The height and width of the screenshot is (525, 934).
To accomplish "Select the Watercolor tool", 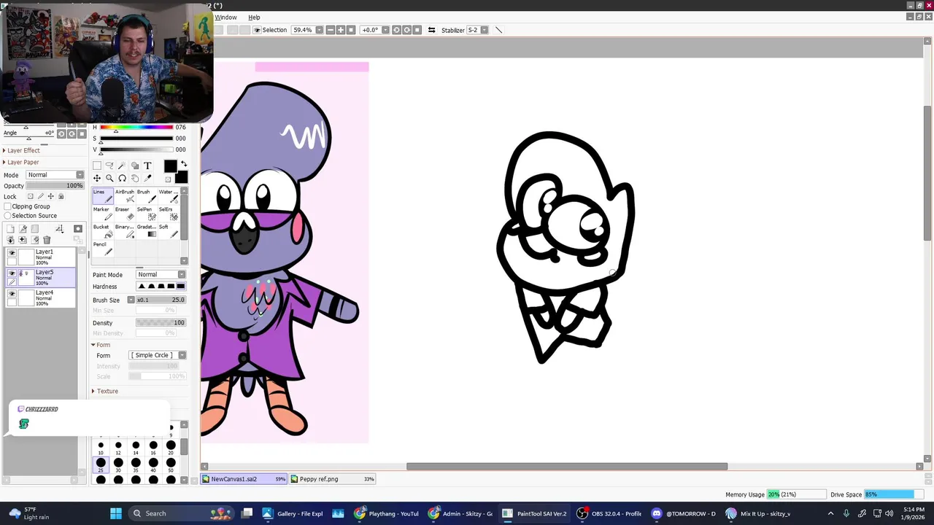I will (x=168, y=196).
